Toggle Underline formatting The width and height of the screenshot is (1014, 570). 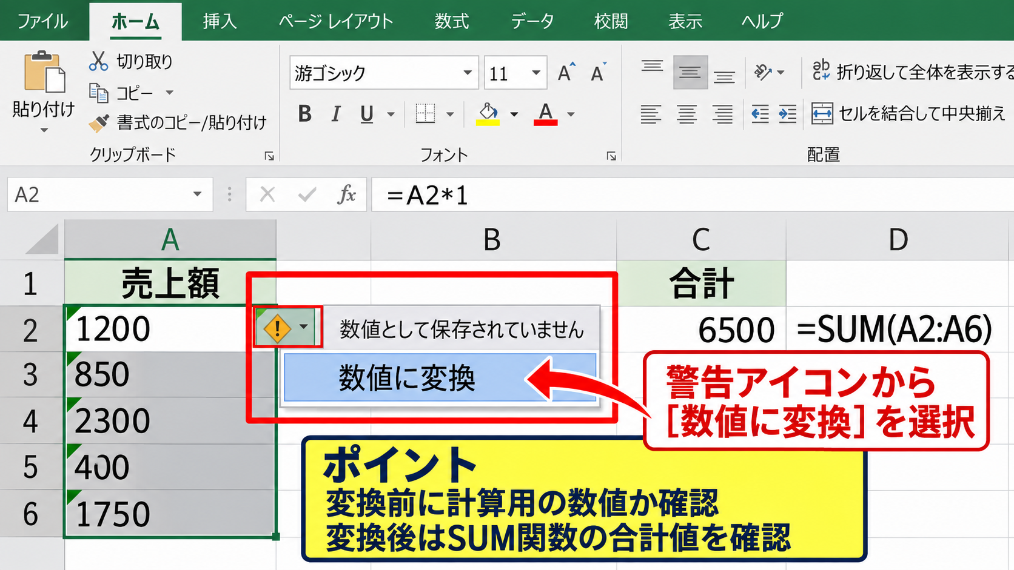point(367,114)
